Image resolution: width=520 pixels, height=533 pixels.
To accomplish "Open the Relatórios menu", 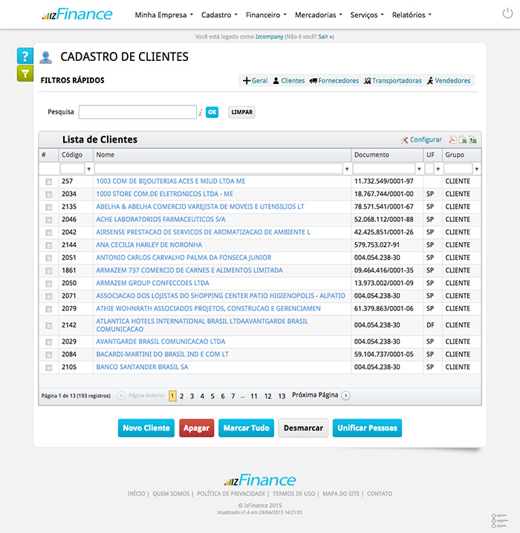I will click(x=411, y=15).
